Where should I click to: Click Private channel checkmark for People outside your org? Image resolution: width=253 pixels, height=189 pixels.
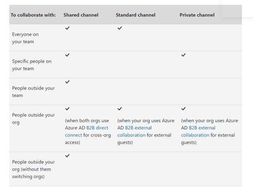click(x=183, y=109)
